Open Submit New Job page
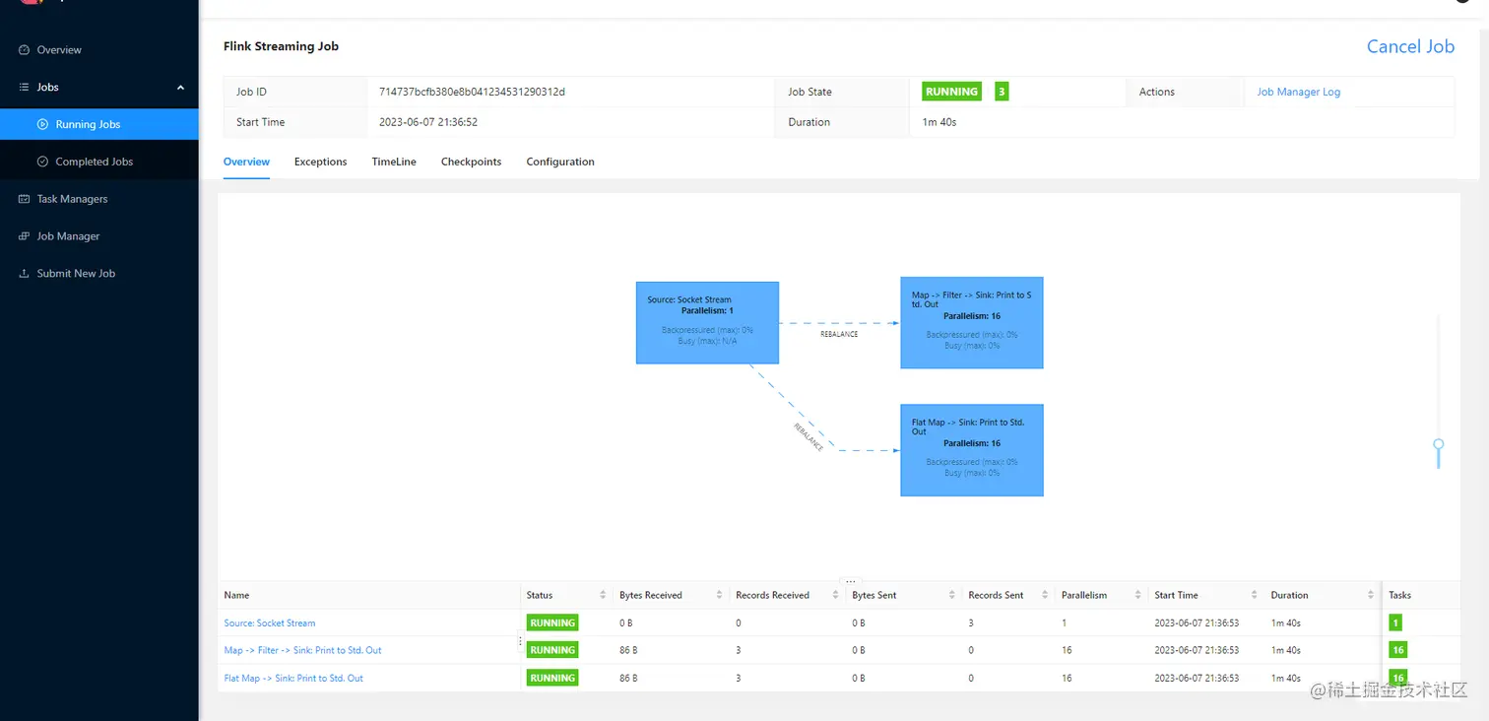 click(98, 274)
